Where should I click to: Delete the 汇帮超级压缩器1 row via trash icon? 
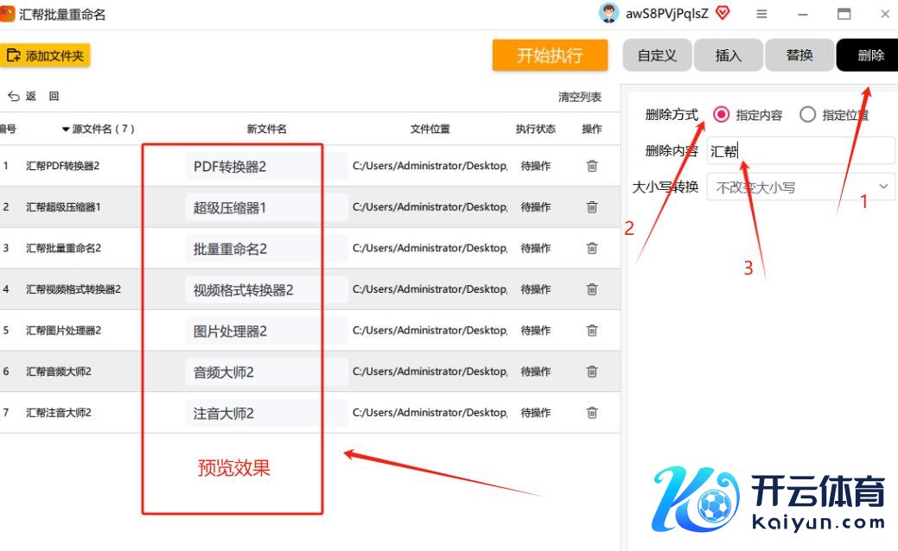pos(592,207)
